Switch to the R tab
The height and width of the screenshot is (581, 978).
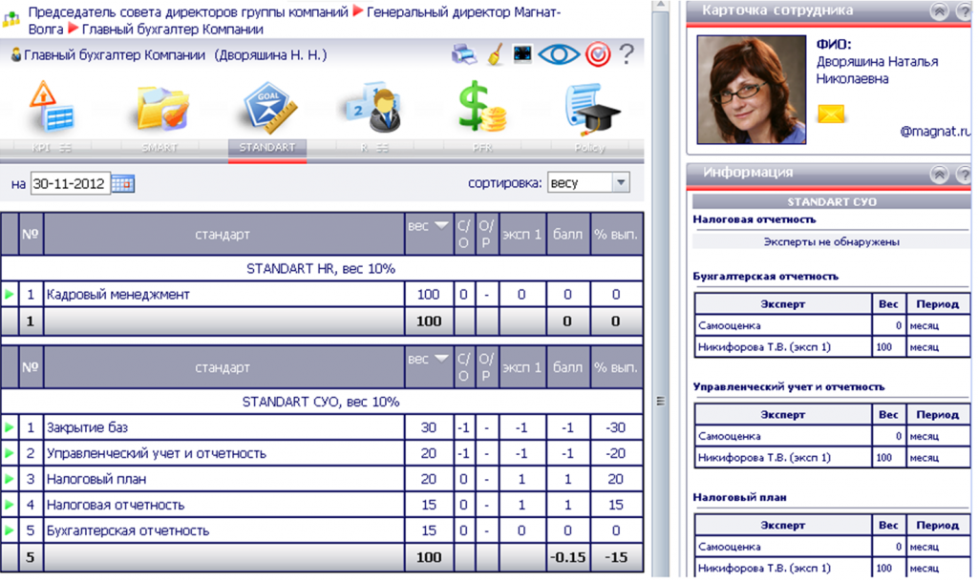coord(374,148)
